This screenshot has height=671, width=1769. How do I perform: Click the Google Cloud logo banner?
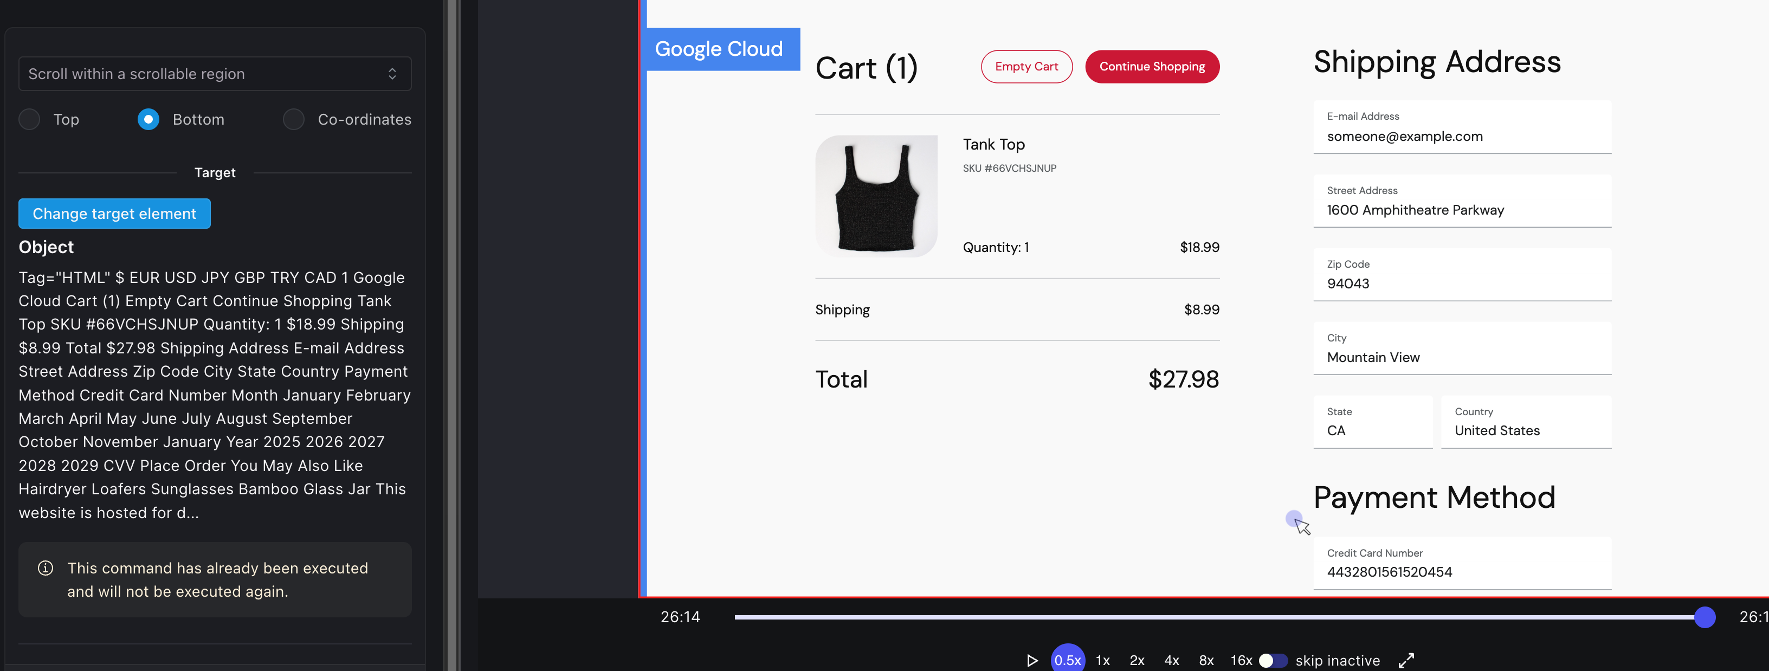pos(719,49)
